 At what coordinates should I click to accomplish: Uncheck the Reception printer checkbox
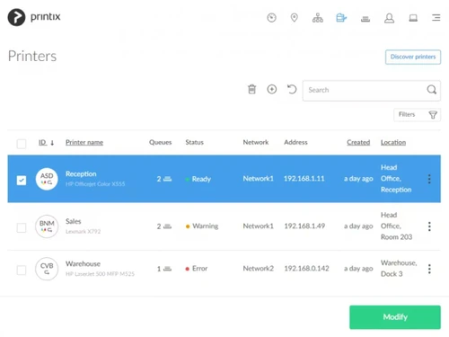22,180
